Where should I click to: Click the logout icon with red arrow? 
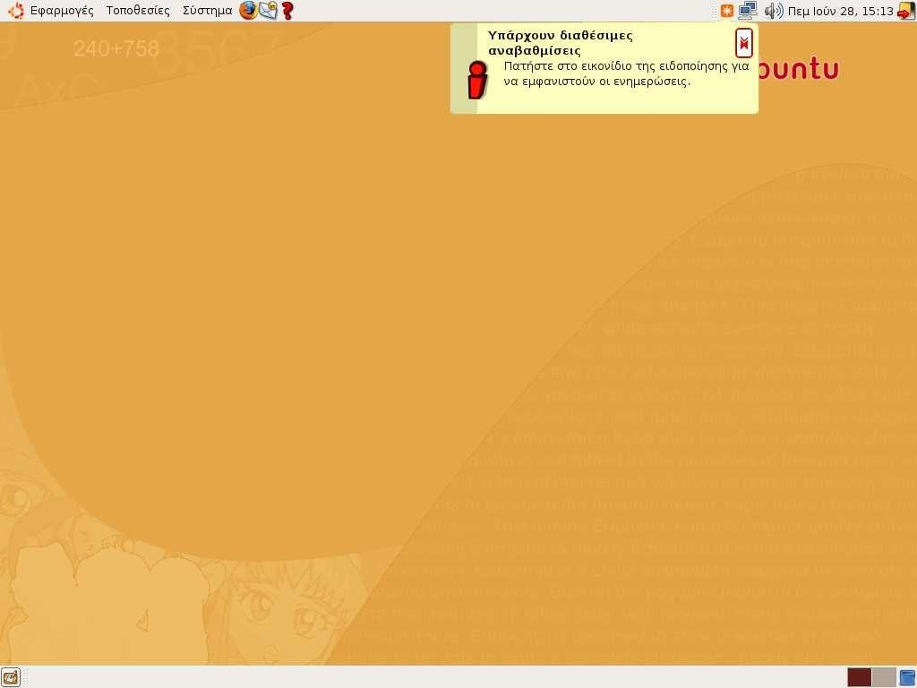coord(906,11)
